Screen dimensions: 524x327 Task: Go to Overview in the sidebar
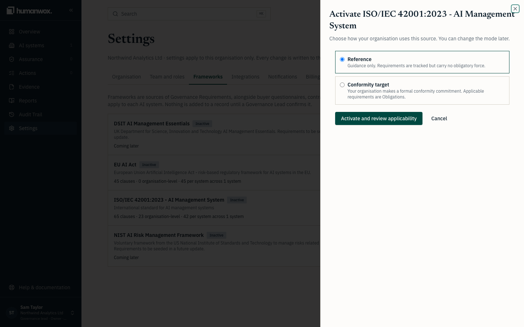41,32
